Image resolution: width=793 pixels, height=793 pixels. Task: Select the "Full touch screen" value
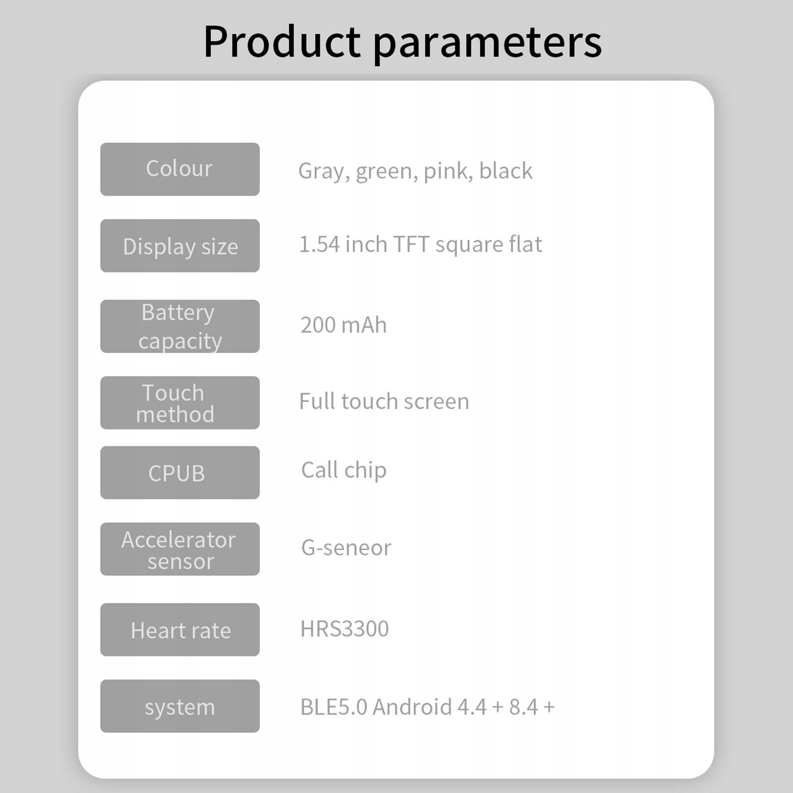tap(384, 401)
